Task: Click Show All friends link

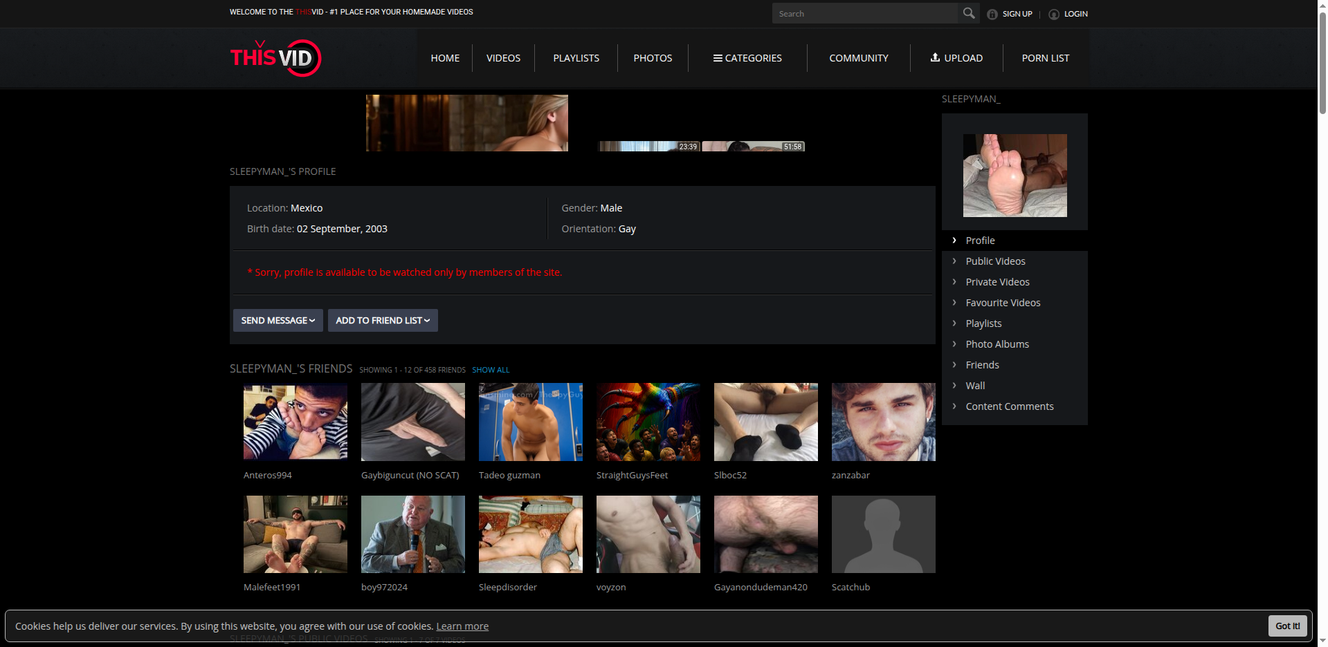Action: [491, 370]
